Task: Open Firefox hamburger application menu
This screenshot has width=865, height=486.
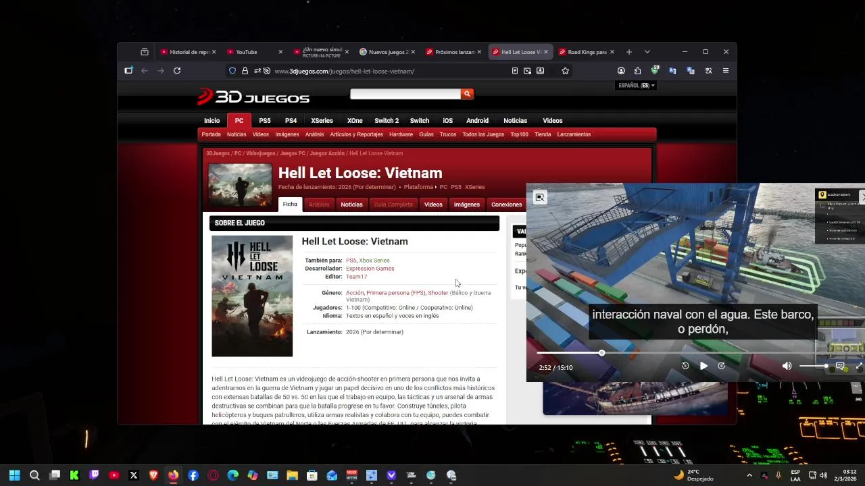Action: point(726,70)
